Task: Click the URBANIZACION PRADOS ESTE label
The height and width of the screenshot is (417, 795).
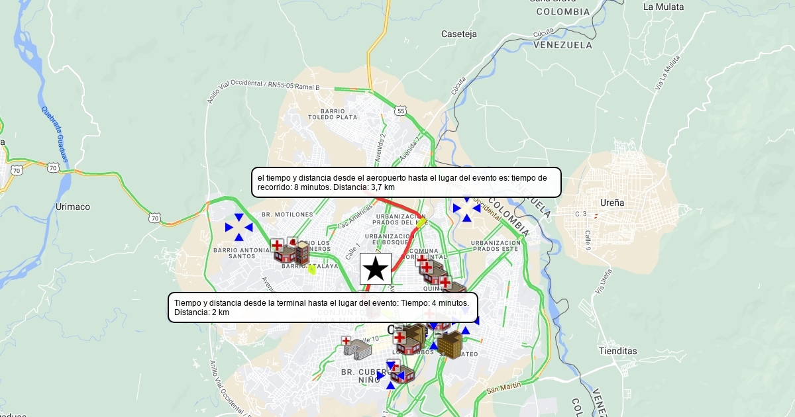Action: click(496, 246)
